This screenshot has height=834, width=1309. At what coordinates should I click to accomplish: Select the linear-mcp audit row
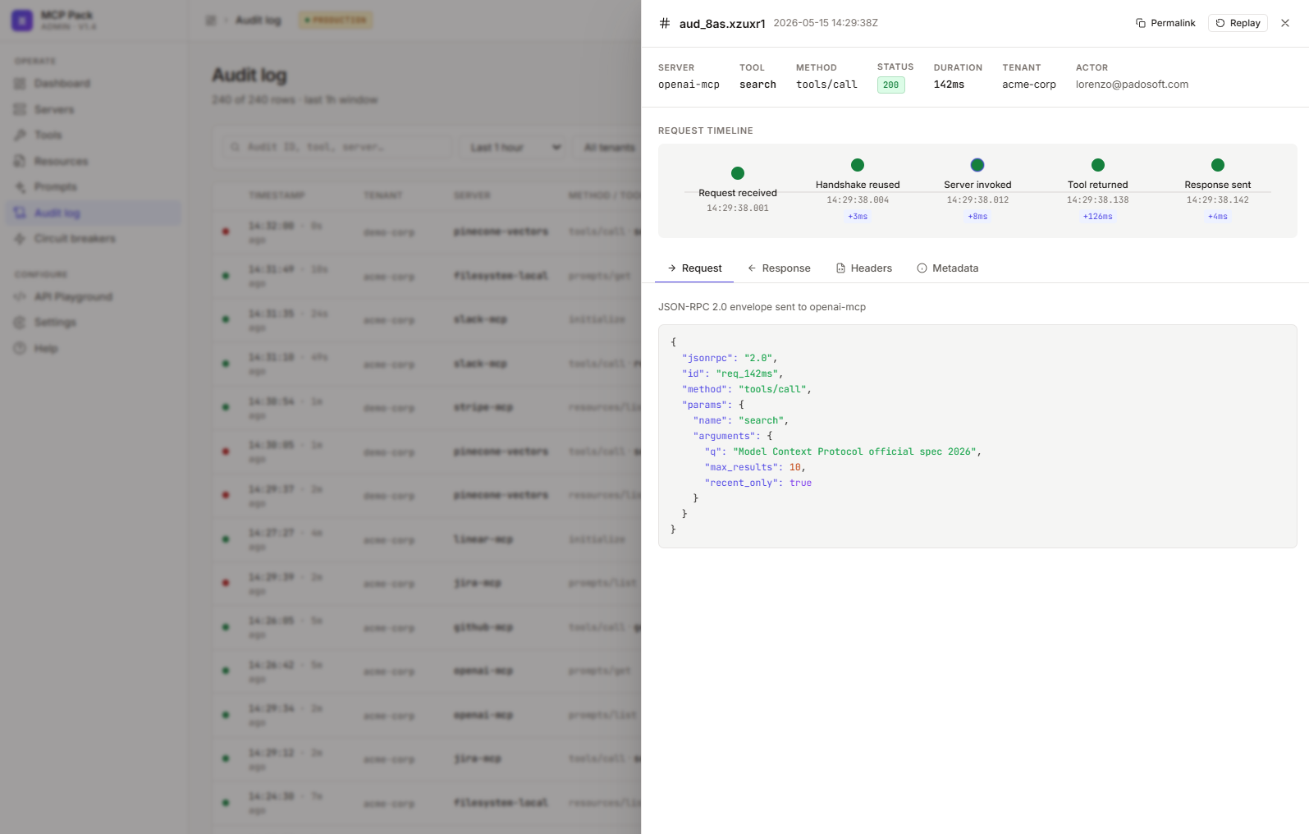pos(427,539)
